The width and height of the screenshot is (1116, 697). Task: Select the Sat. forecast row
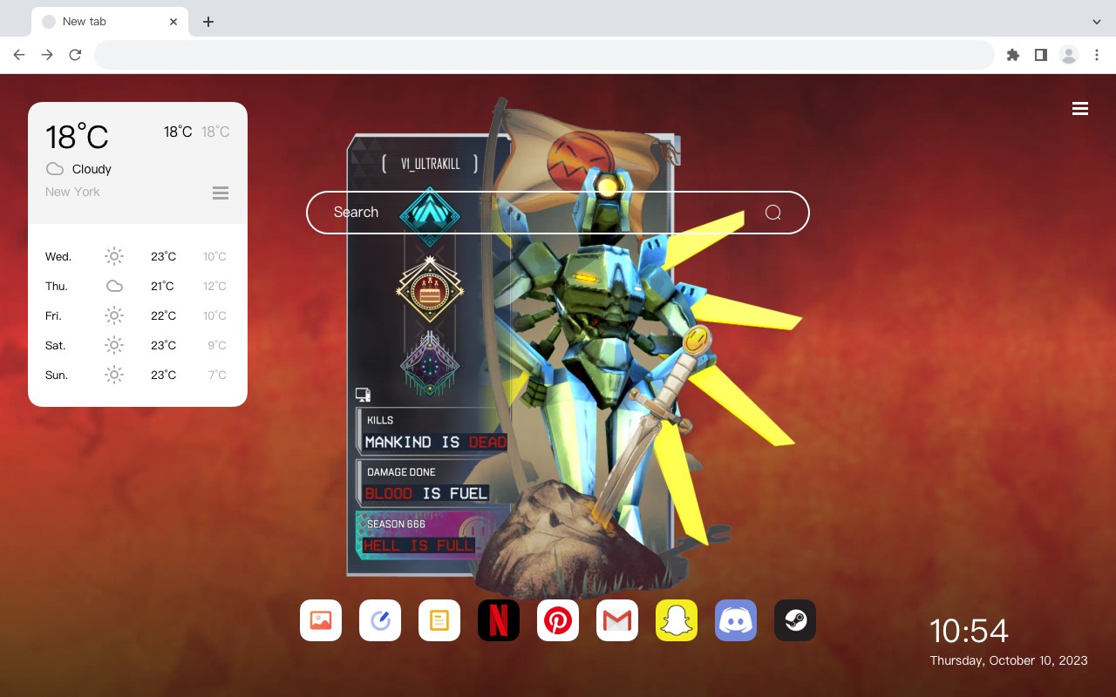coord(138,345)
